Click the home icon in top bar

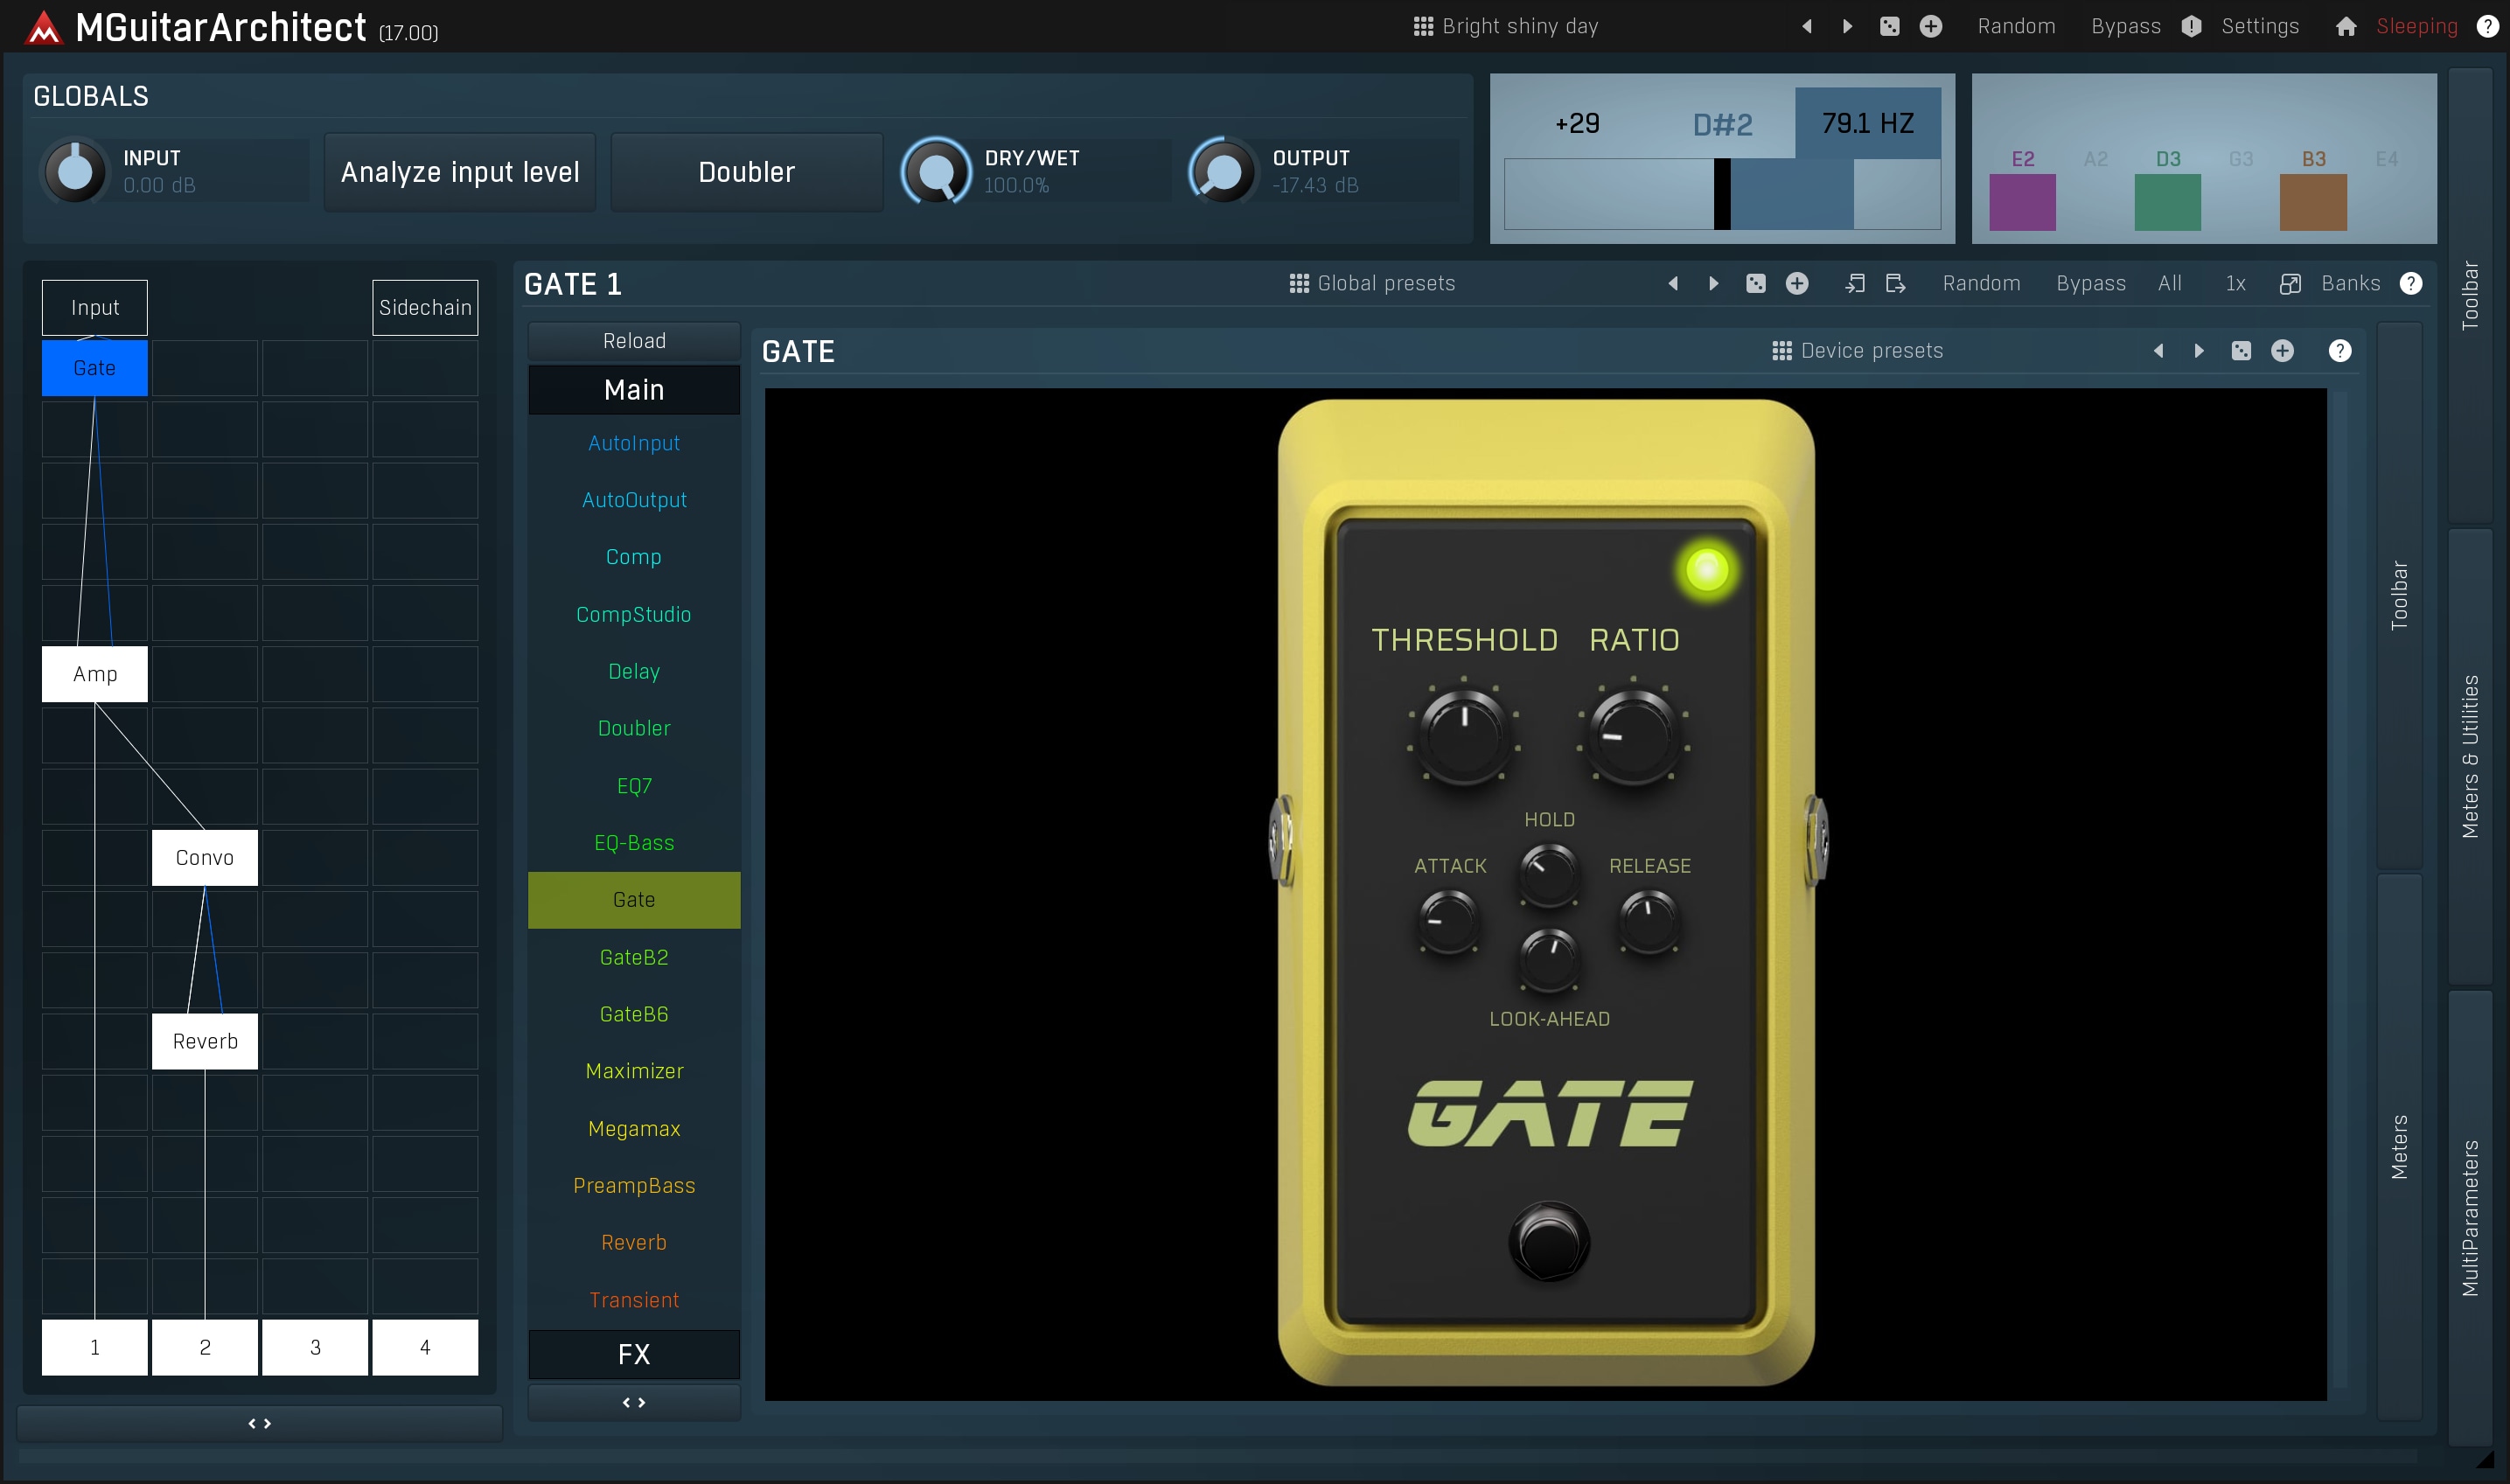[2345, 27]
